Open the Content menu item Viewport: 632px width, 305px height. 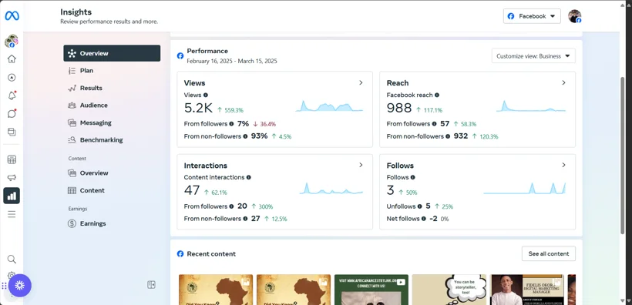pyautogui.click(x=112, y=190)
